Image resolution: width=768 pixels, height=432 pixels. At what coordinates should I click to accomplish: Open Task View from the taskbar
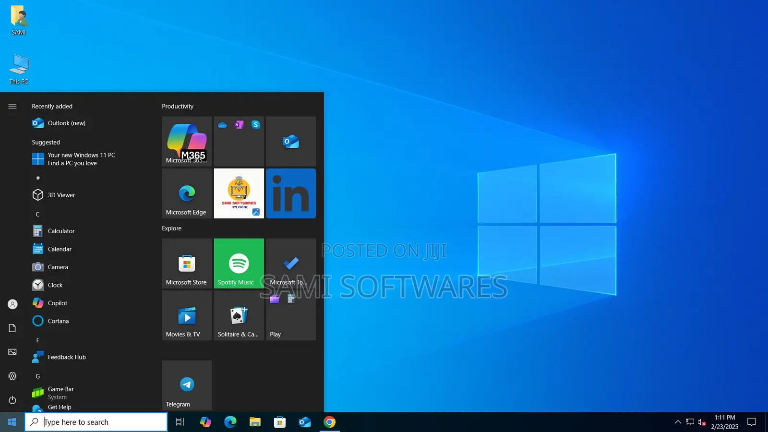point(180,421)
